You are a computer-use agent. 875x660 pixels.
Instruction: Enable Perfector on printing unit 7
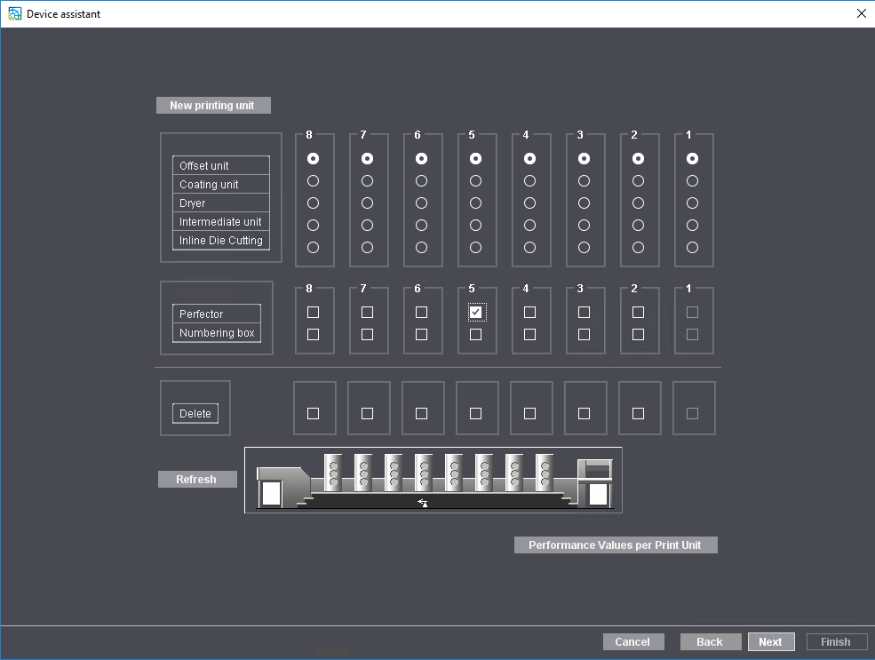(369, 312)
